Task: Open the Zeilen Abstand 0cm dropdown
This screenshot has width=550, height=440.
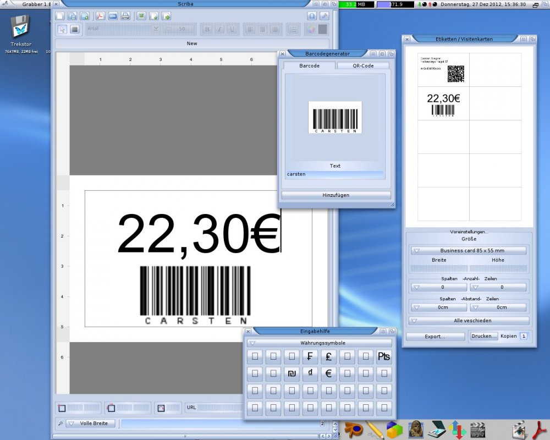Action: [x=498, y=307]
